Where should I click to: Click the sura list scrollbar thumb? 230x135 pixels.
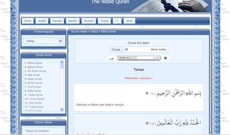pyautogui.click(x=62, y=66)
